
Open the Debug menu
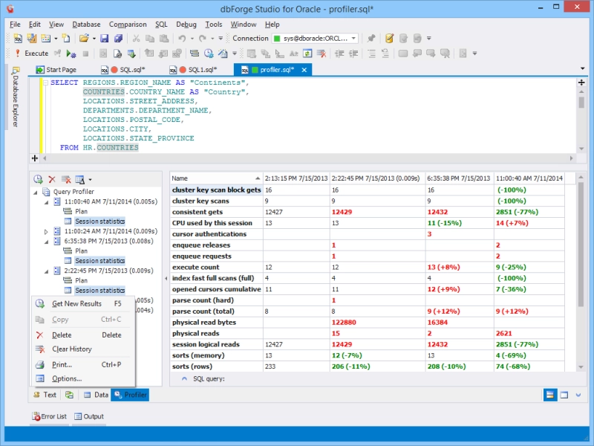click(186, 25)
